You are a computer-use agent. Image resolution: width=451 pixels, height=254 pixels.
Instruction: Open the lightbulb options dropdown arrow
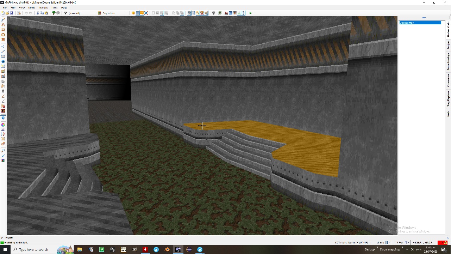pyautogui.click(x=217, y=13)
